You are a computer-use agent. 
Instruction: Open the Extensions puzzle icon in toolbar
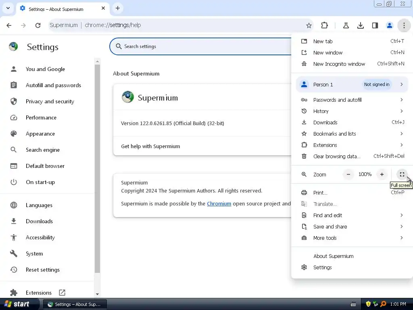[325, 25]
